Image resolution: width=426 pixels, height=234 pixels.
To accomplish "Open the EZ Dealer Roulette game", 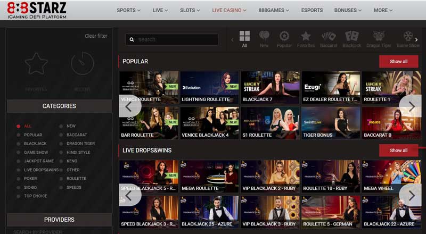I will click(331, 87).
